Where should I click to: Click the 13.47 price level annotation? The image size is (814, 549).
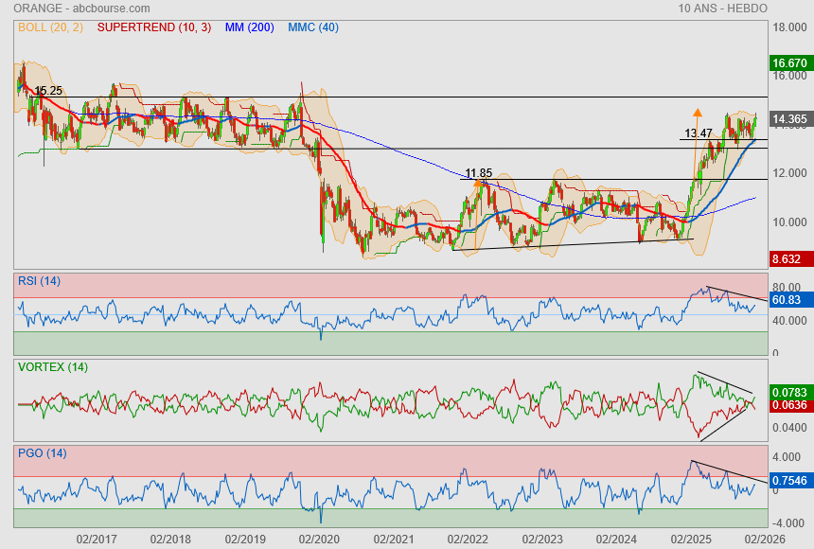[x=698, y=133]
